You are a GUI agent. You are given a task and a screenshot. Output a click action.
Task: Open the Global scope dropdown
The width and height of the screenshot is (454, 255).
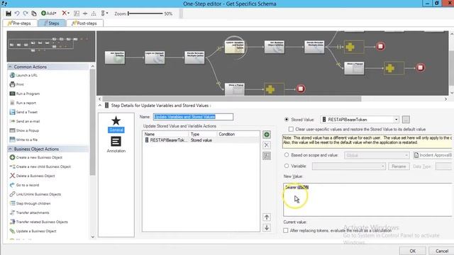[x=377, y=155]
